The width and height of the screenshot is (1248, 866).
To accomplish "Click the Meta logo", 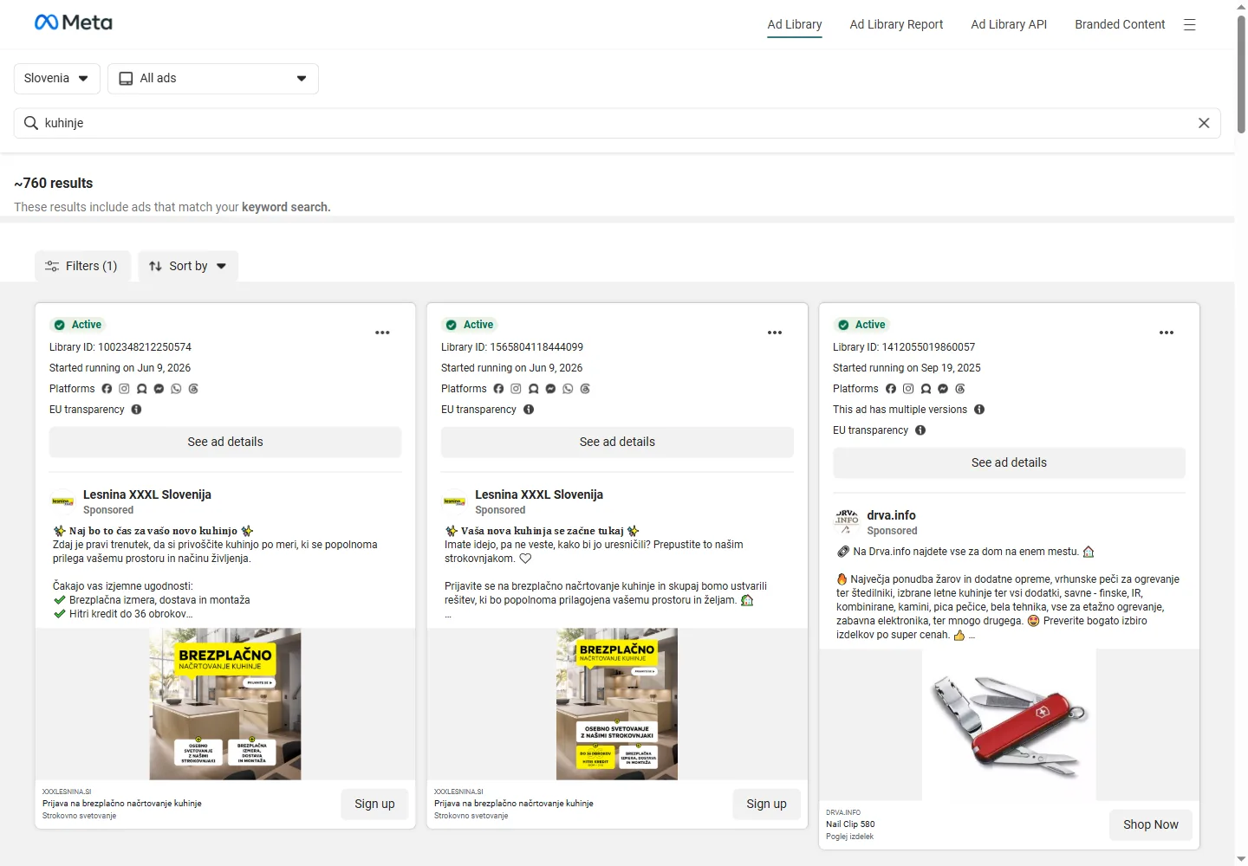I will tap(74, 23).
